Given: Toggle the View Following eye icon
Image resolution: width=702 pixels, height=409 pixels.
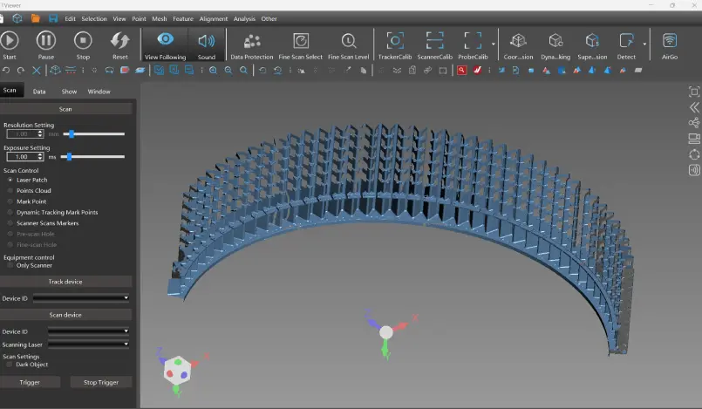Looking at the screenshot, I should [x=165, y=40].
